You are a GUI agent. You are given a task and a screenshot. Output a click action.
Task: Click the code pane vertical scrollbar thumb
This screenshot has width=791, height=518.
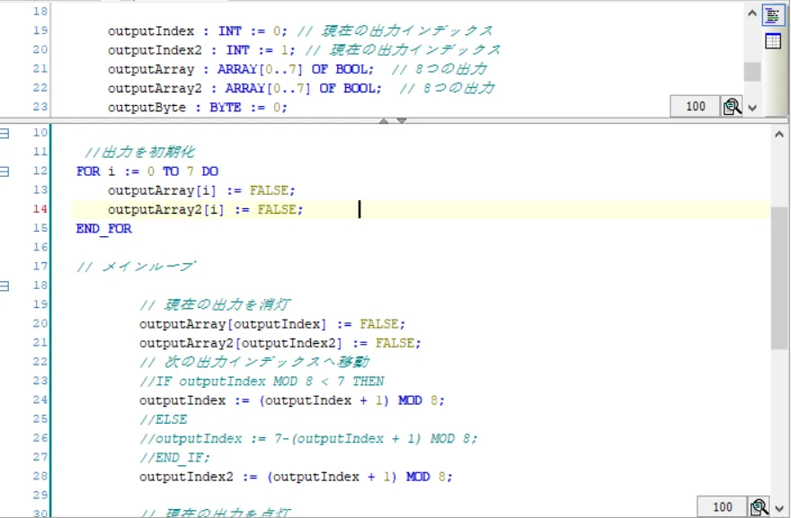[x=779, y=278]
